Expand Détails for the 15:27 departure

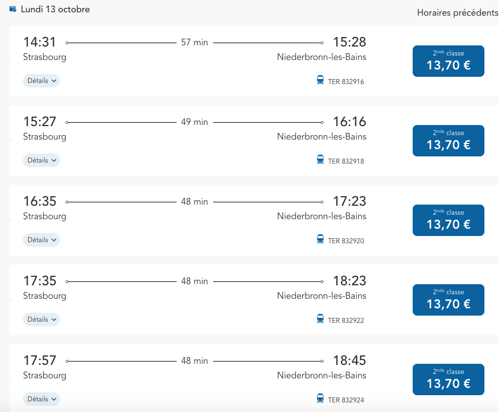(x=41, y=160)
